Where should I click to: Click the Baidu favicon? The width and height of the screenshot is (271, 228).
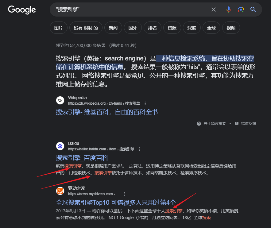(60, 146)
